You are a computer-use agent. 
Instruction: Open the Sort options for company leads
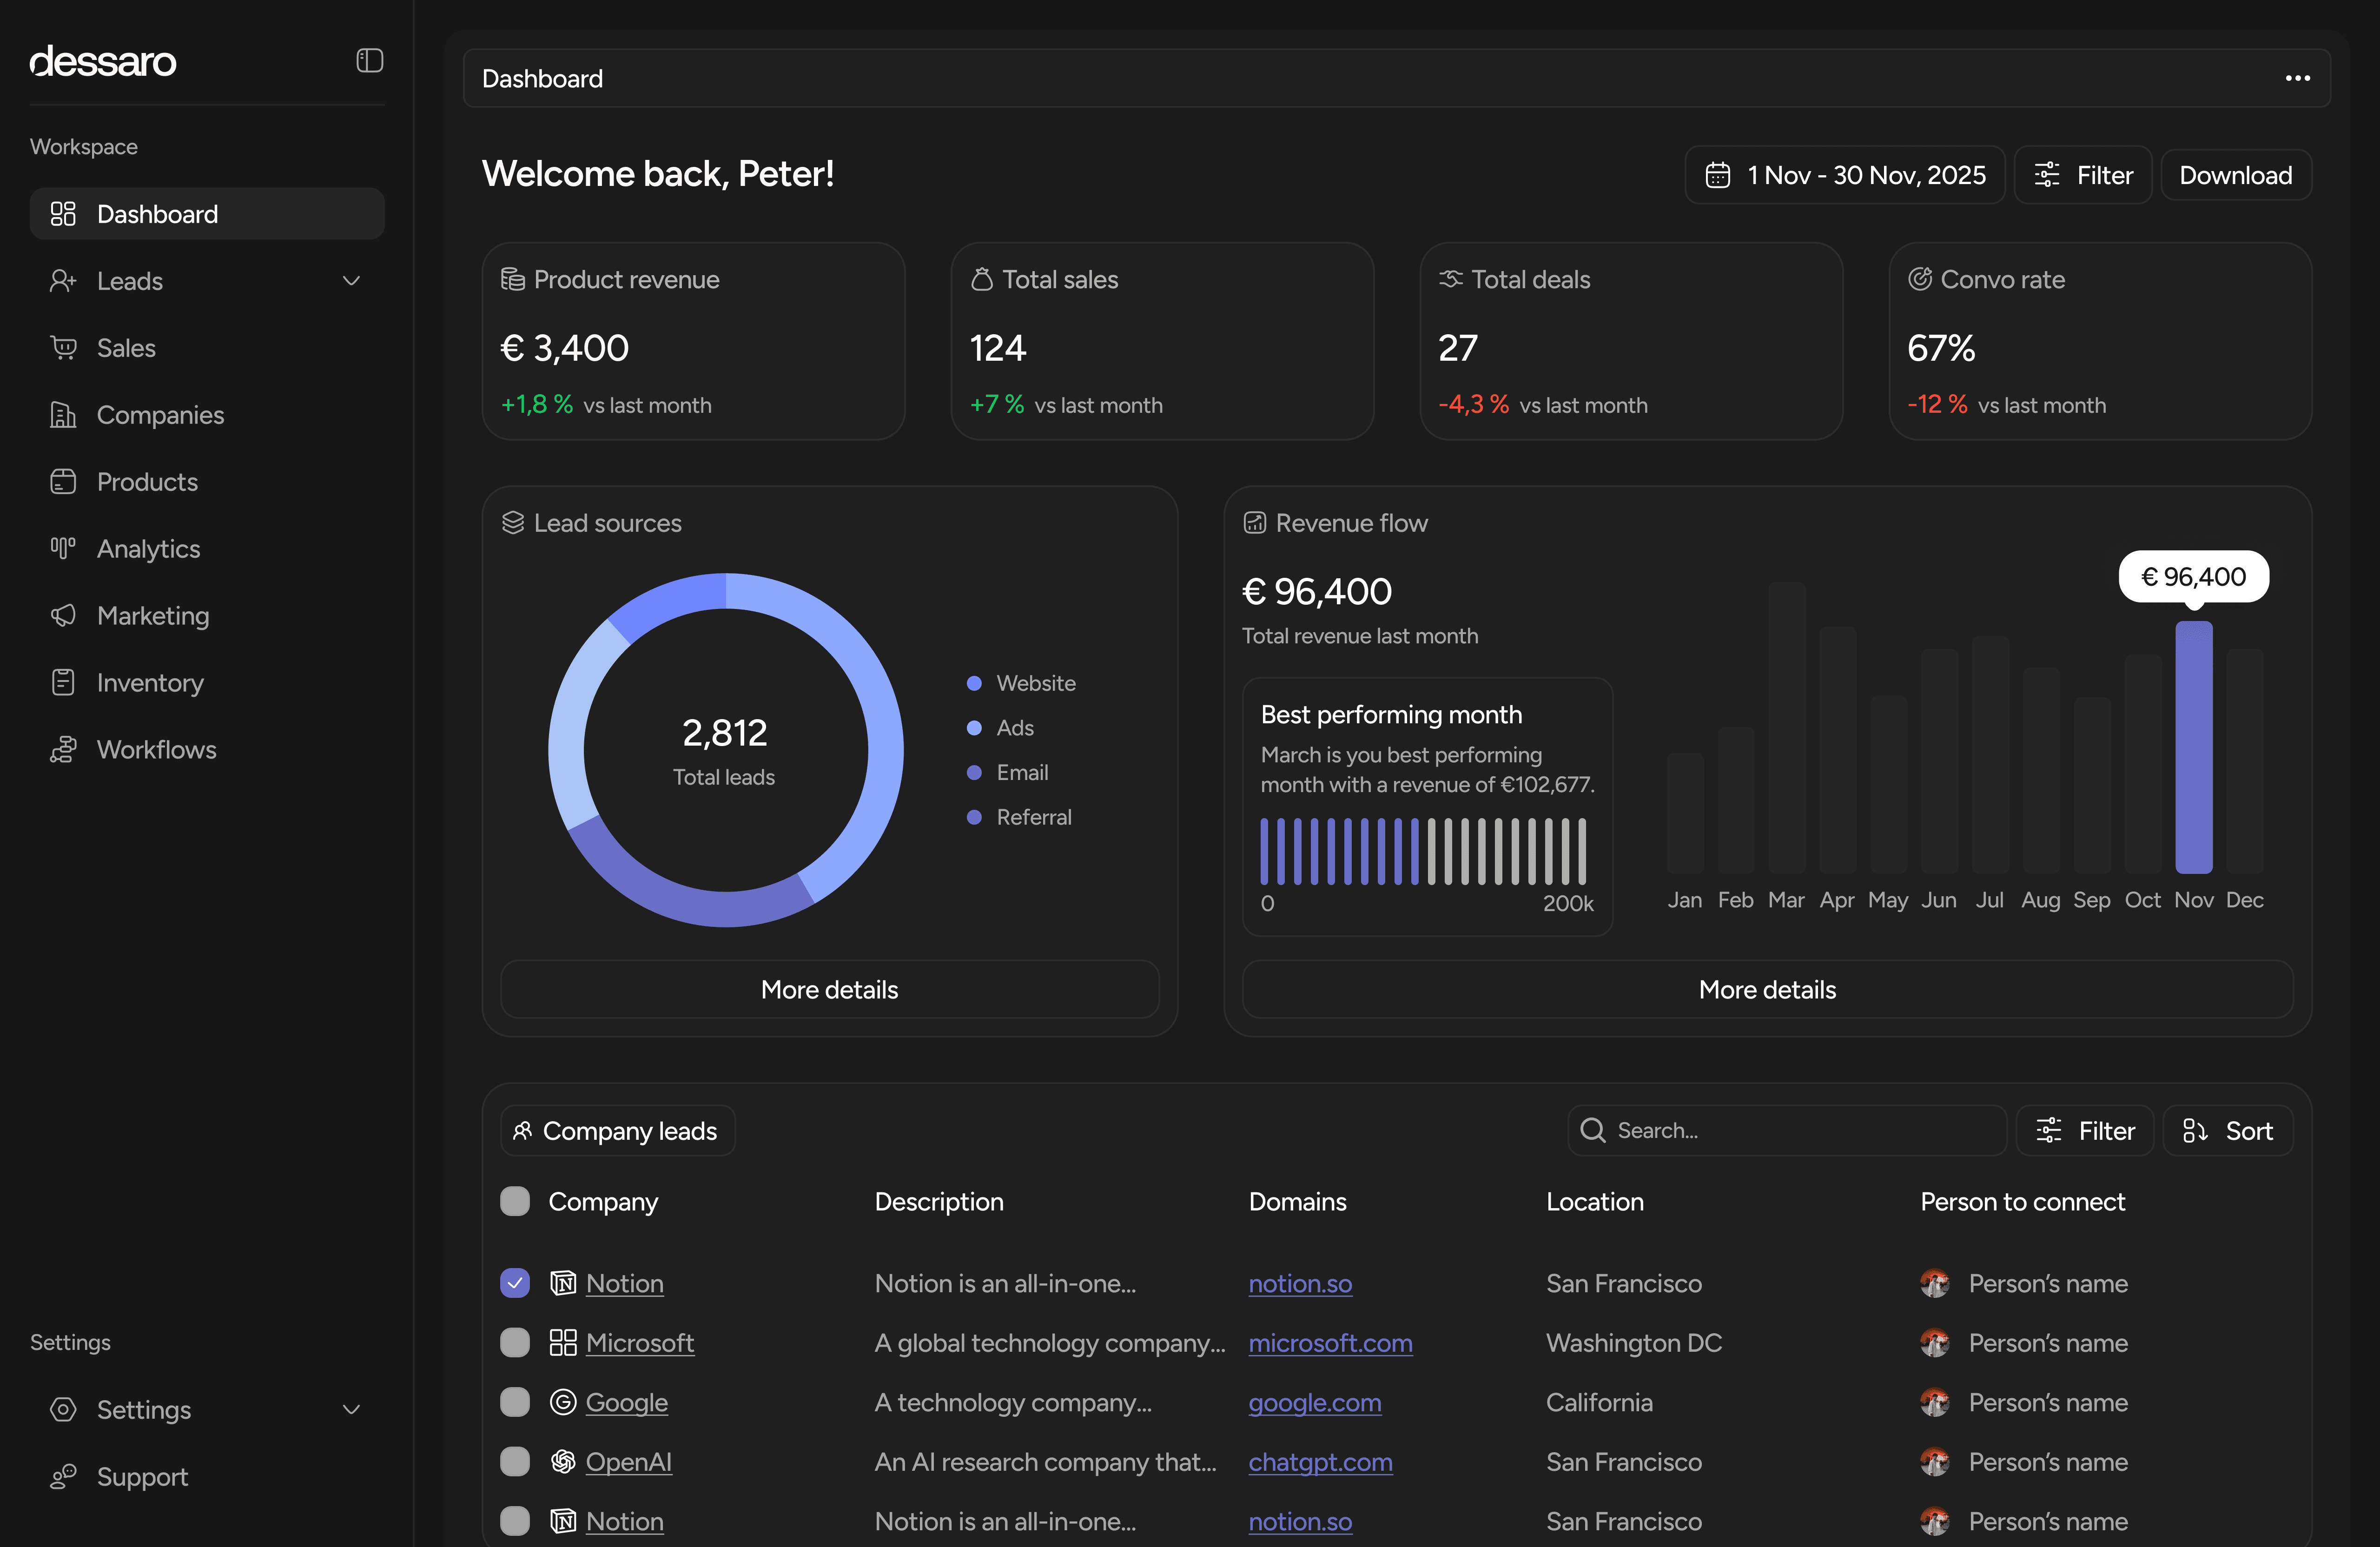point(2227,1130)
